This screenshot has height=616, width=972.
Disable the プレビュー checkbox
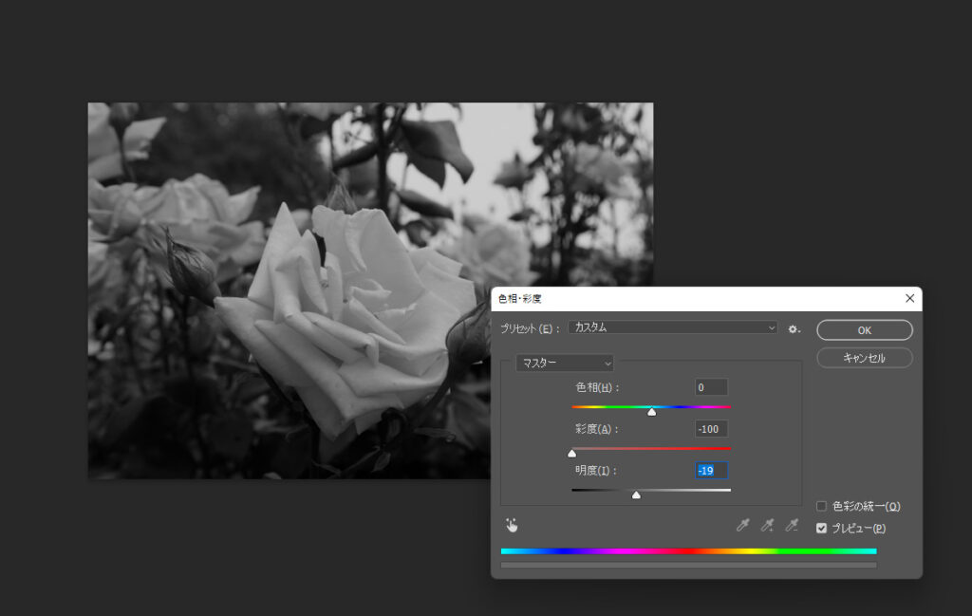822,529
